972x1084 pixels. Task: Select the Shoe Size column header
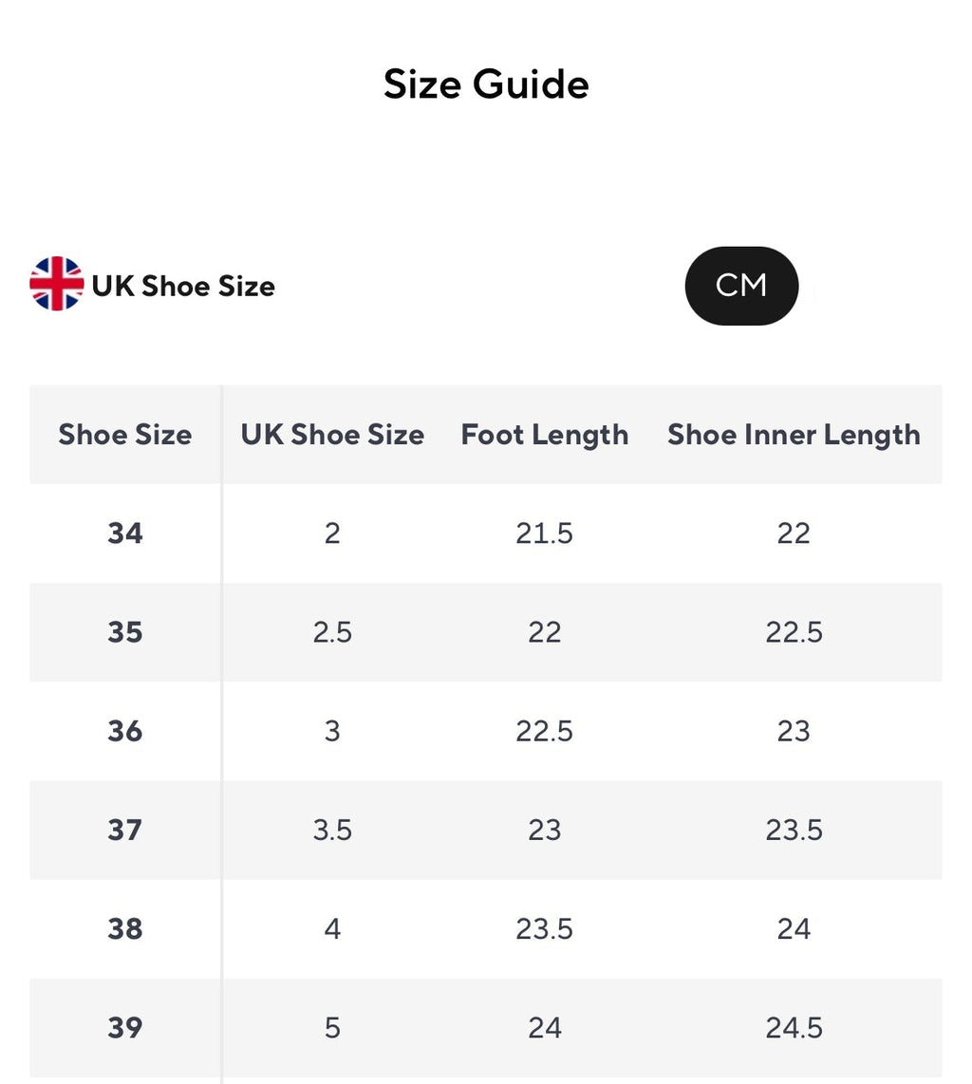point(124,435)
